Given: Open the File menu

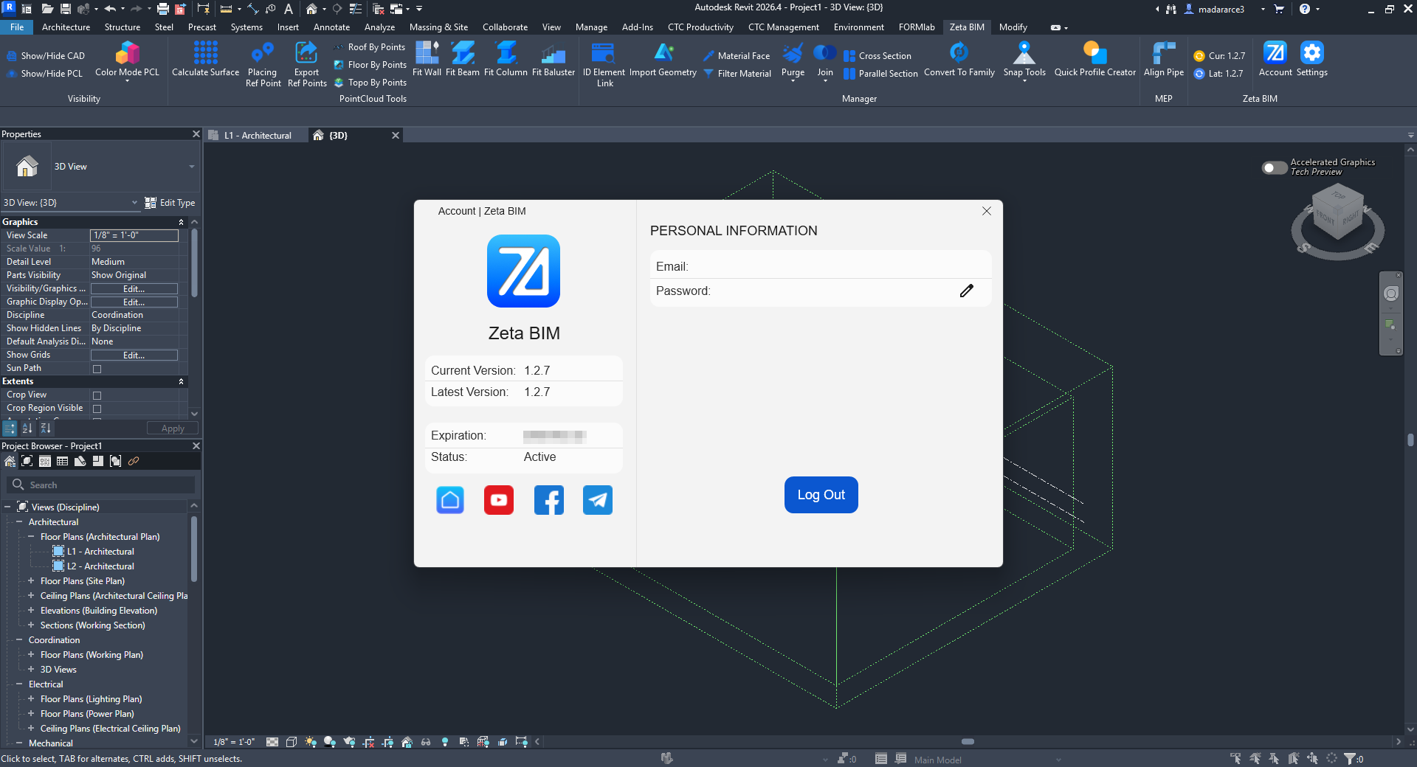Looking at the screenshot, I should [17, 27].
